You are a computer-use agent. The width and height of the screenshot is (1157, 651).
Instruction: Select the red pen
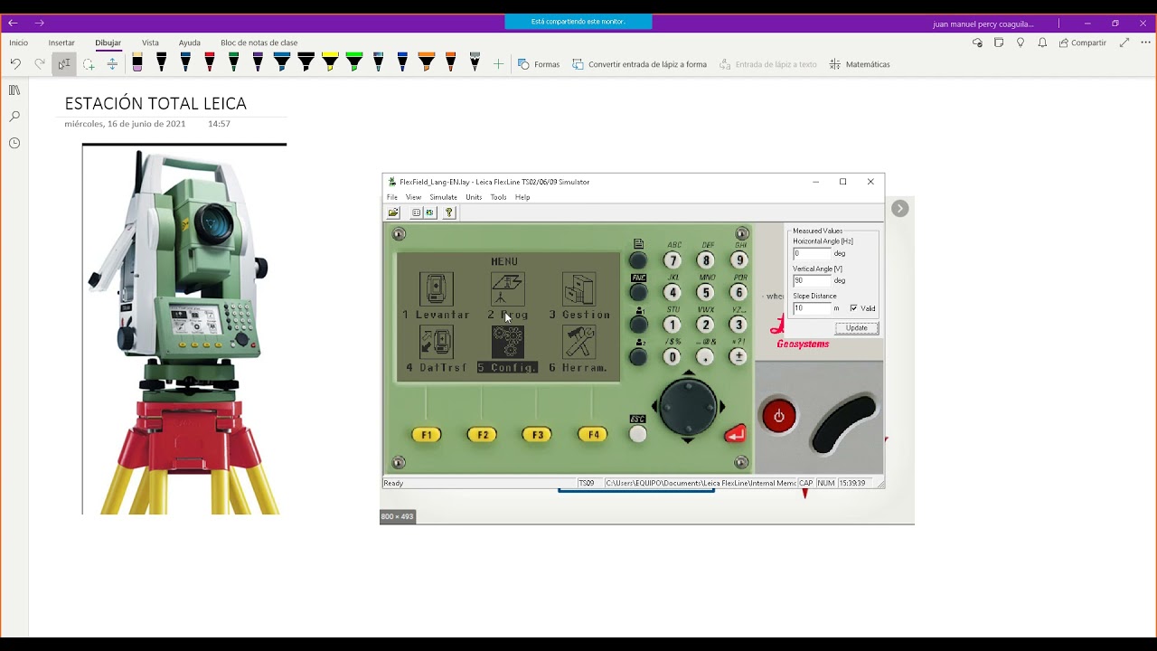[210, 62]
